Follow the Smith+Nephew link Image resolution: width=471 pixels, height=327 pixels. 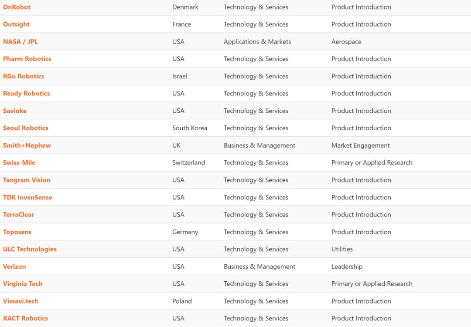27,145
